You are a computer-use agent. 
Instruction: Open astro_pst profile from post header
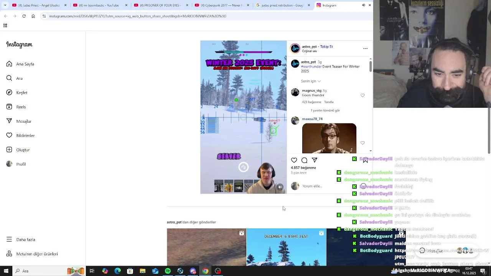[310, 46]
